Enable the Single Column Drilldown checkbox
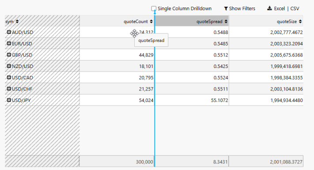The height and width of the screenshot is (170, 314). [x=154, y=8]
